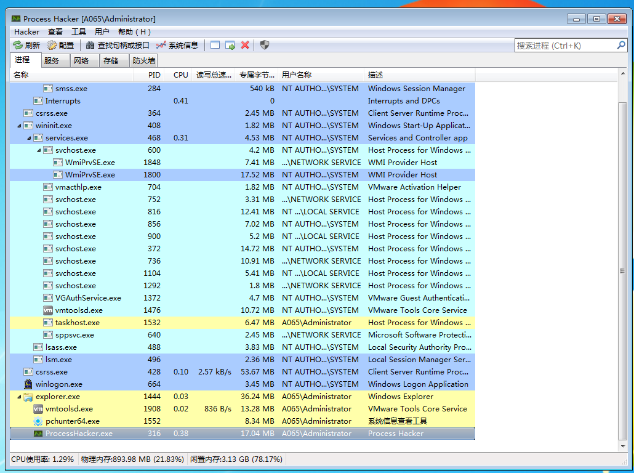
Task: Select csrss.exe PID 428 row
Action: 243,372
